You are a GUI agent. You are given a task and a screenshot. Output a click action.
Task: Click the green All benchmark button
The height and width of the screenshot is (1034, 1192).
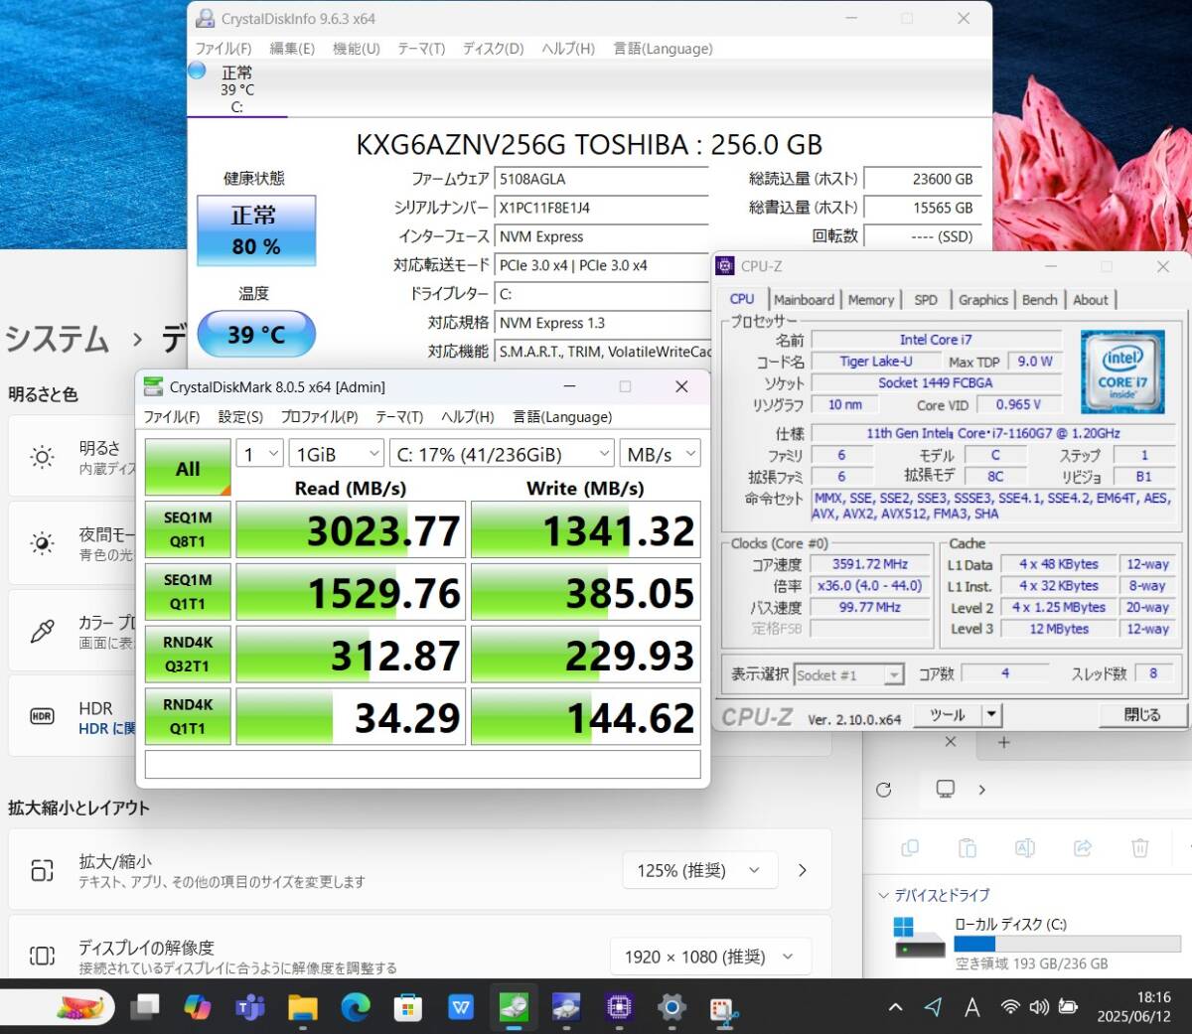click(188, 468)
